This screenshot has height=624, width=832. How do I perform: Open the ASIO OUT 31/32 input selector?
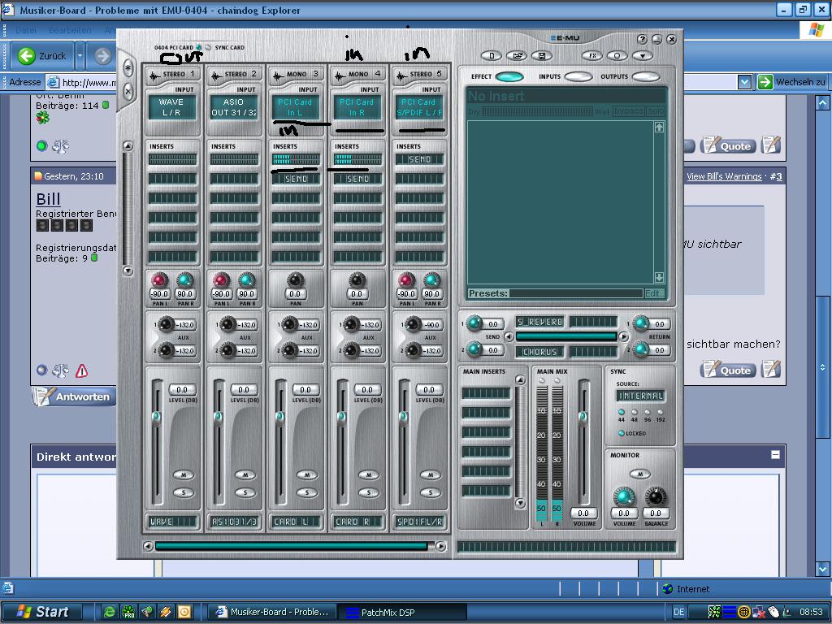pyautogui.click(x=233, y=107)
